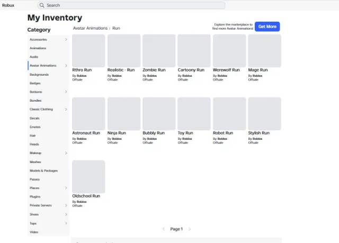Screen dimensions: 339x243
Task: Click the Werewolf Run title link
Action: click(226, 70)
